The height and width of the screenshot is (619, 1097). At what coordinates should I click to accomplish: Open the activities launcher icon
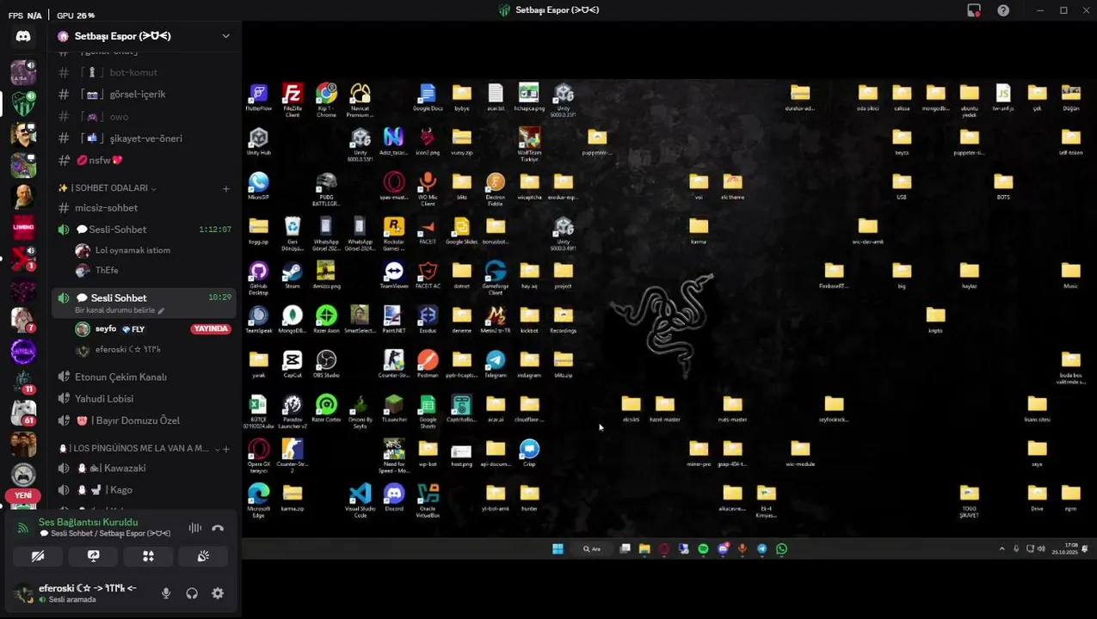click(x=148, y=556)
